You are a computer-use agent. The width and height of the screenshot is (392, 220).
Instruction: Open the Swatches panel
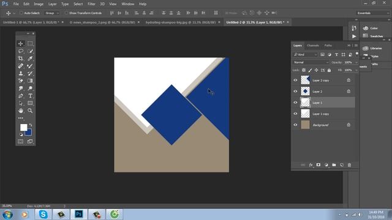pyautogui.click(x=373, y=36)
